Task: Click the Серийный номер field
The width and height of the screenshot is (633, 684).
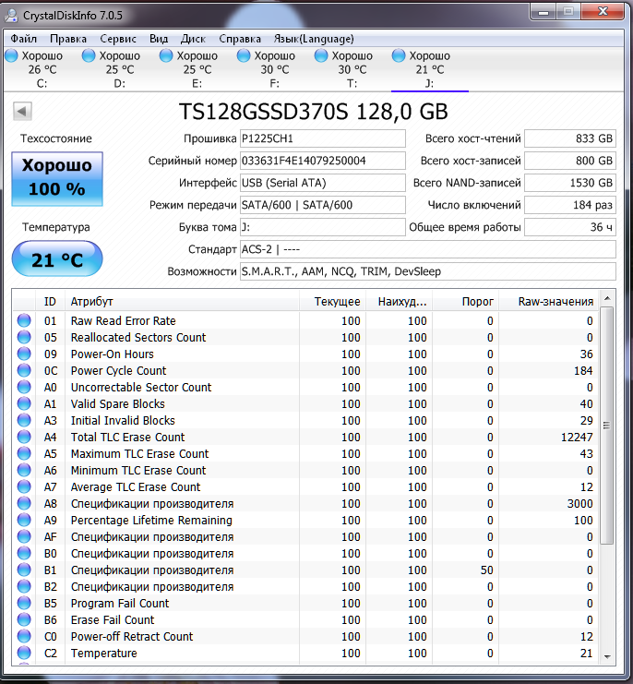Action: pos(323,161)
